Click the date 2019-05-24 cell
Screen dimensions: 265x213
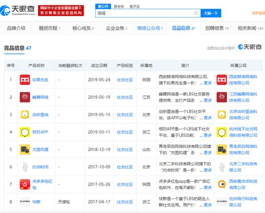(99, 80)
